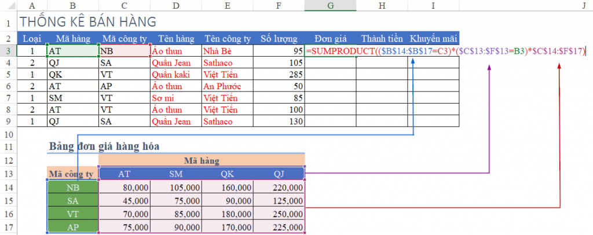Select the 'Nhà Bè' company name cell
This screenshot has width=593, height=235.
pos(228,51)
